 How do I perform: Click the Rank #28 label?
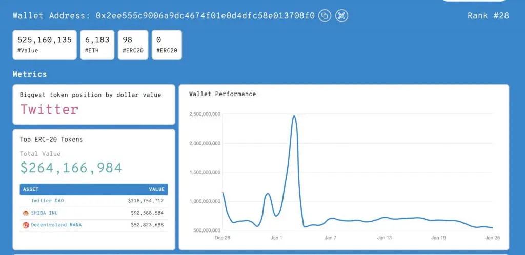pyautogui.click(x=488, y=16)
